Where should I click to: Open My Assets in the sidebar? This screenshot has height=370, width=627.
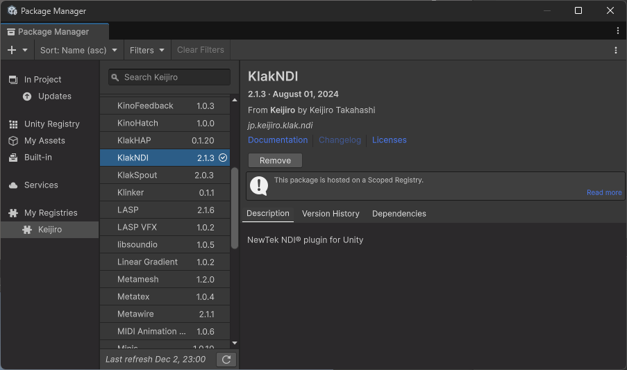[x=44, y=140]
